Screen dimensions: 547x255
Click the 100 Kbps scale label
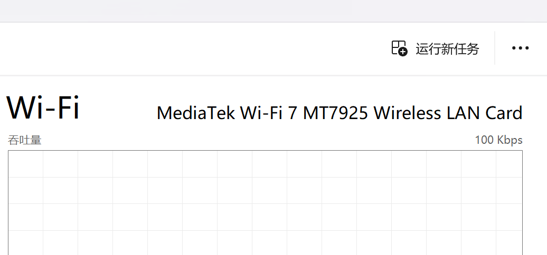[498, 140]
